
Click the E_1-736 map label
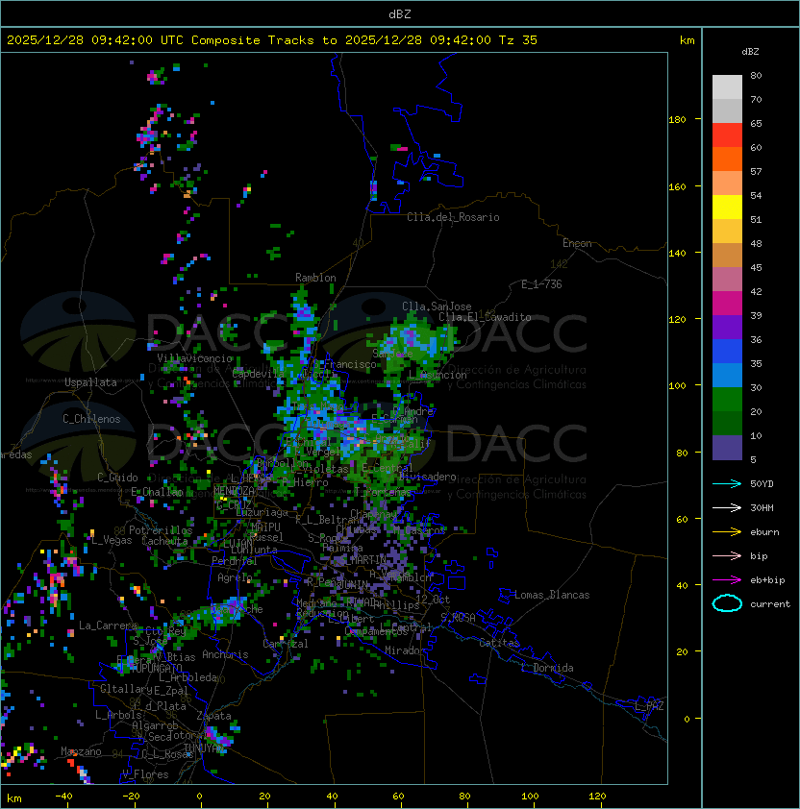541,284
